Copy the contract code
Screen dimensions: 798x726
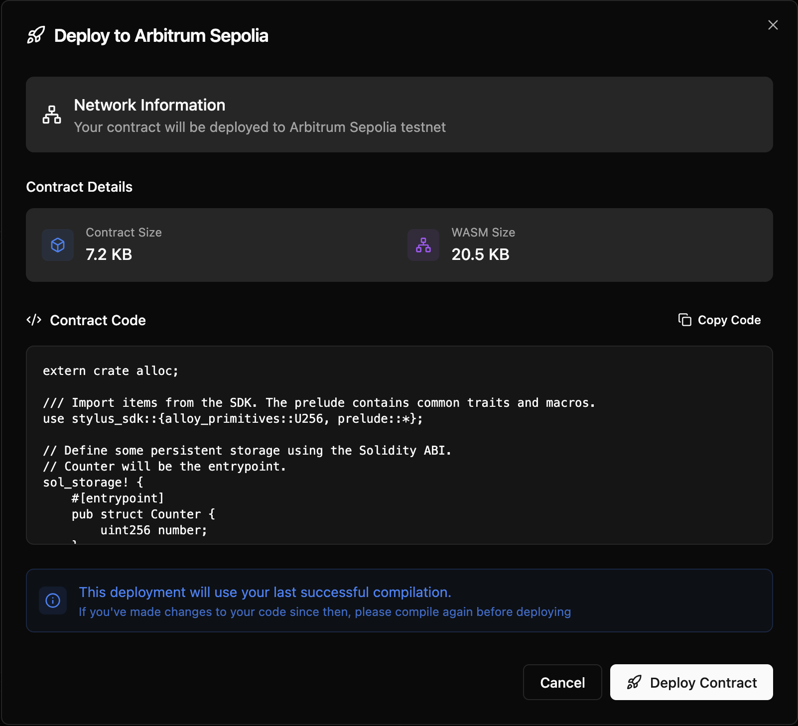[x=719, y=320]
